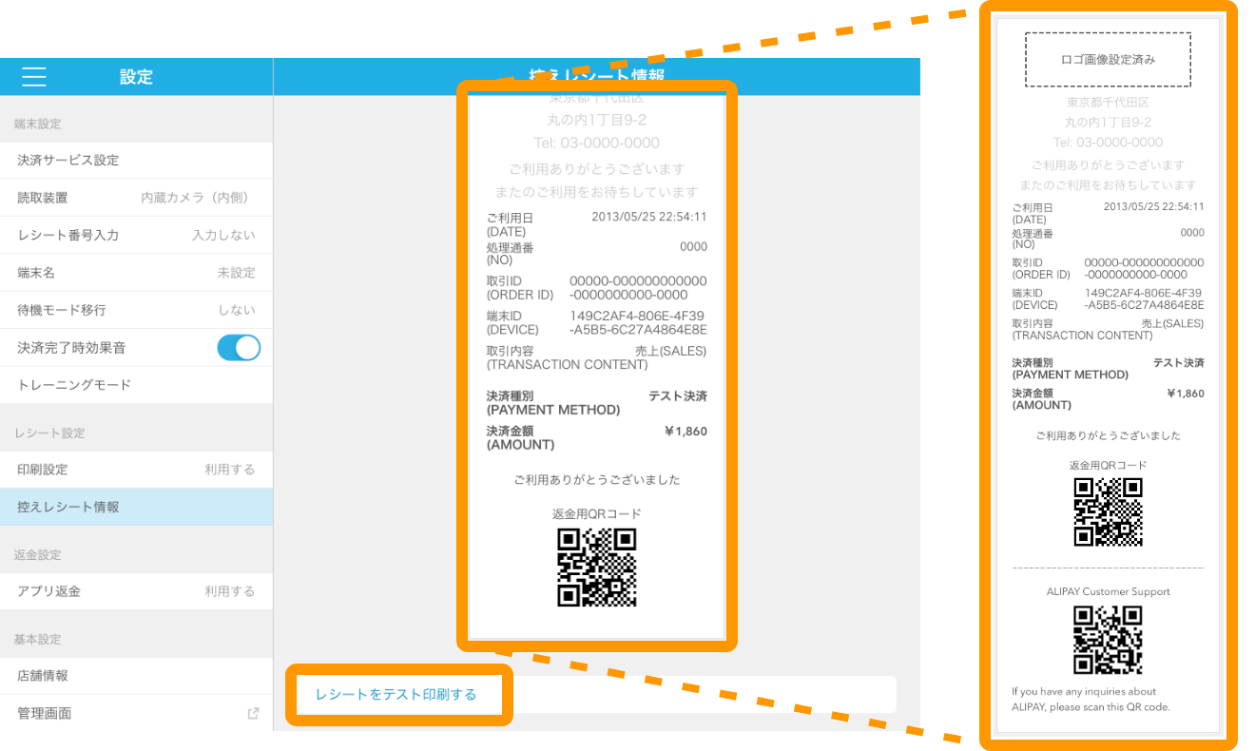Viewport: 1255px width, 751px height.
Task: Open 待機モード移行 setting
Action: [136, 310]
